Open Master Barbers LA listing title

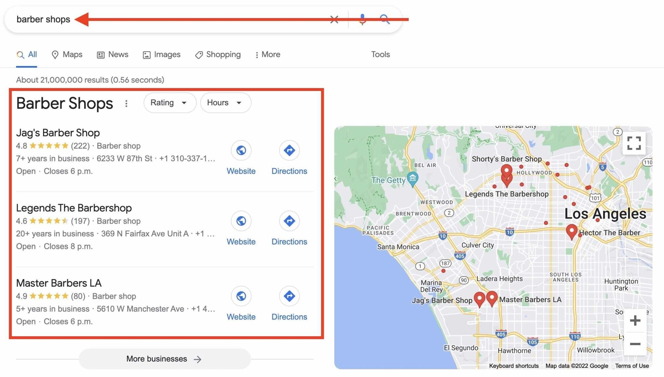59,283
